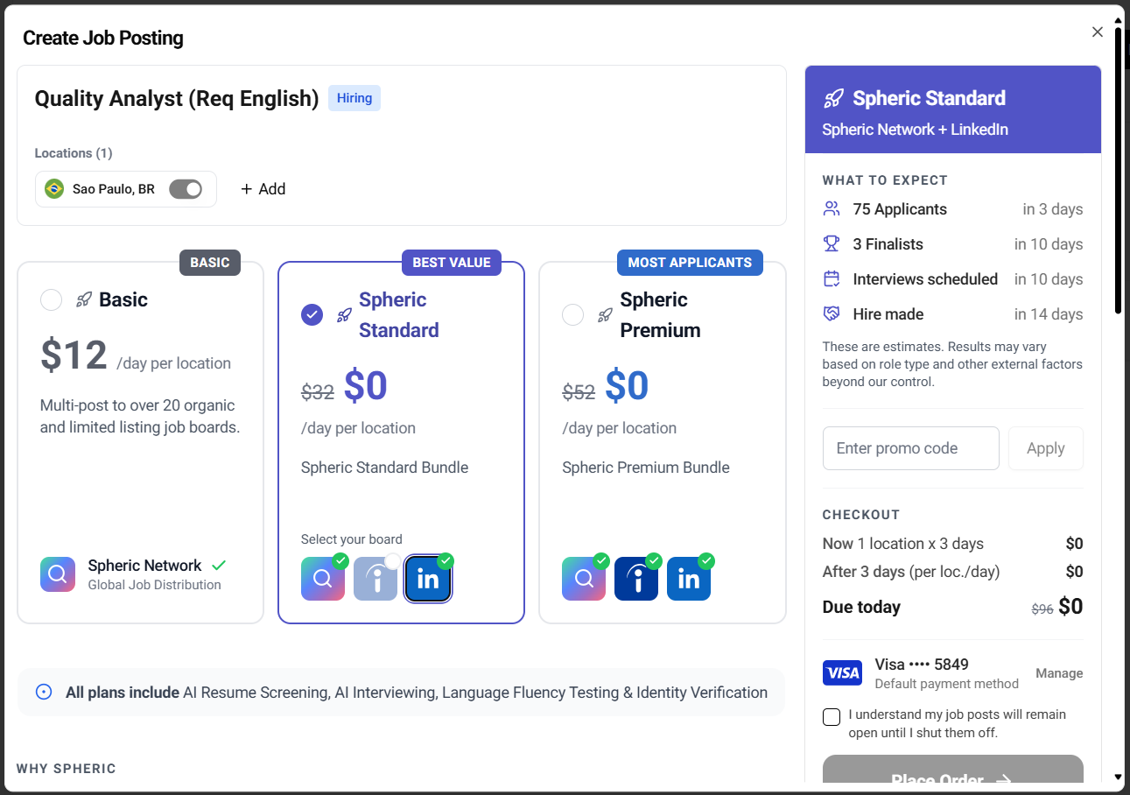Click the scrollbar down arrow
Image resolution: width=1130 pixels, height=795 pixels.
click(1118, 777)
